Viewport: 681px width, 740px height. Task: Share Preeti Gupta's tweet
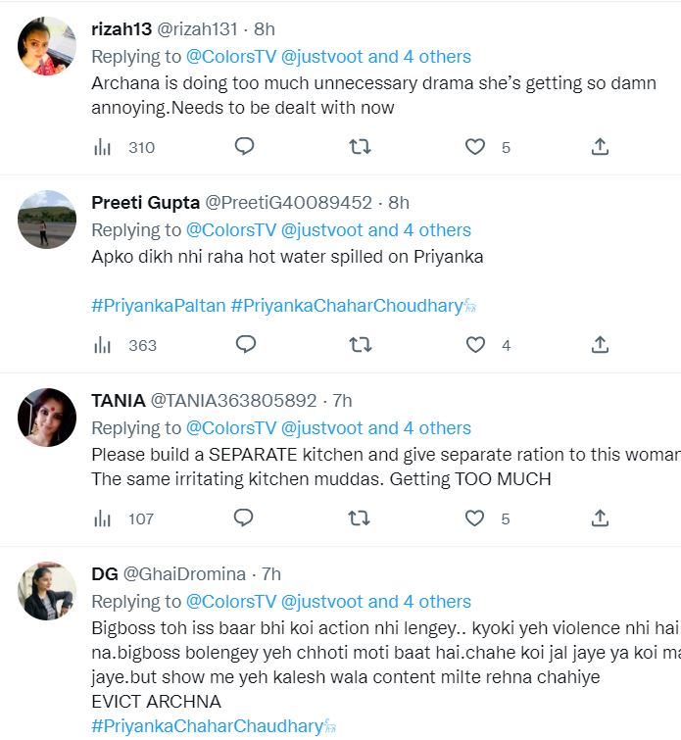pyautogui.click(x=601, y=345)
